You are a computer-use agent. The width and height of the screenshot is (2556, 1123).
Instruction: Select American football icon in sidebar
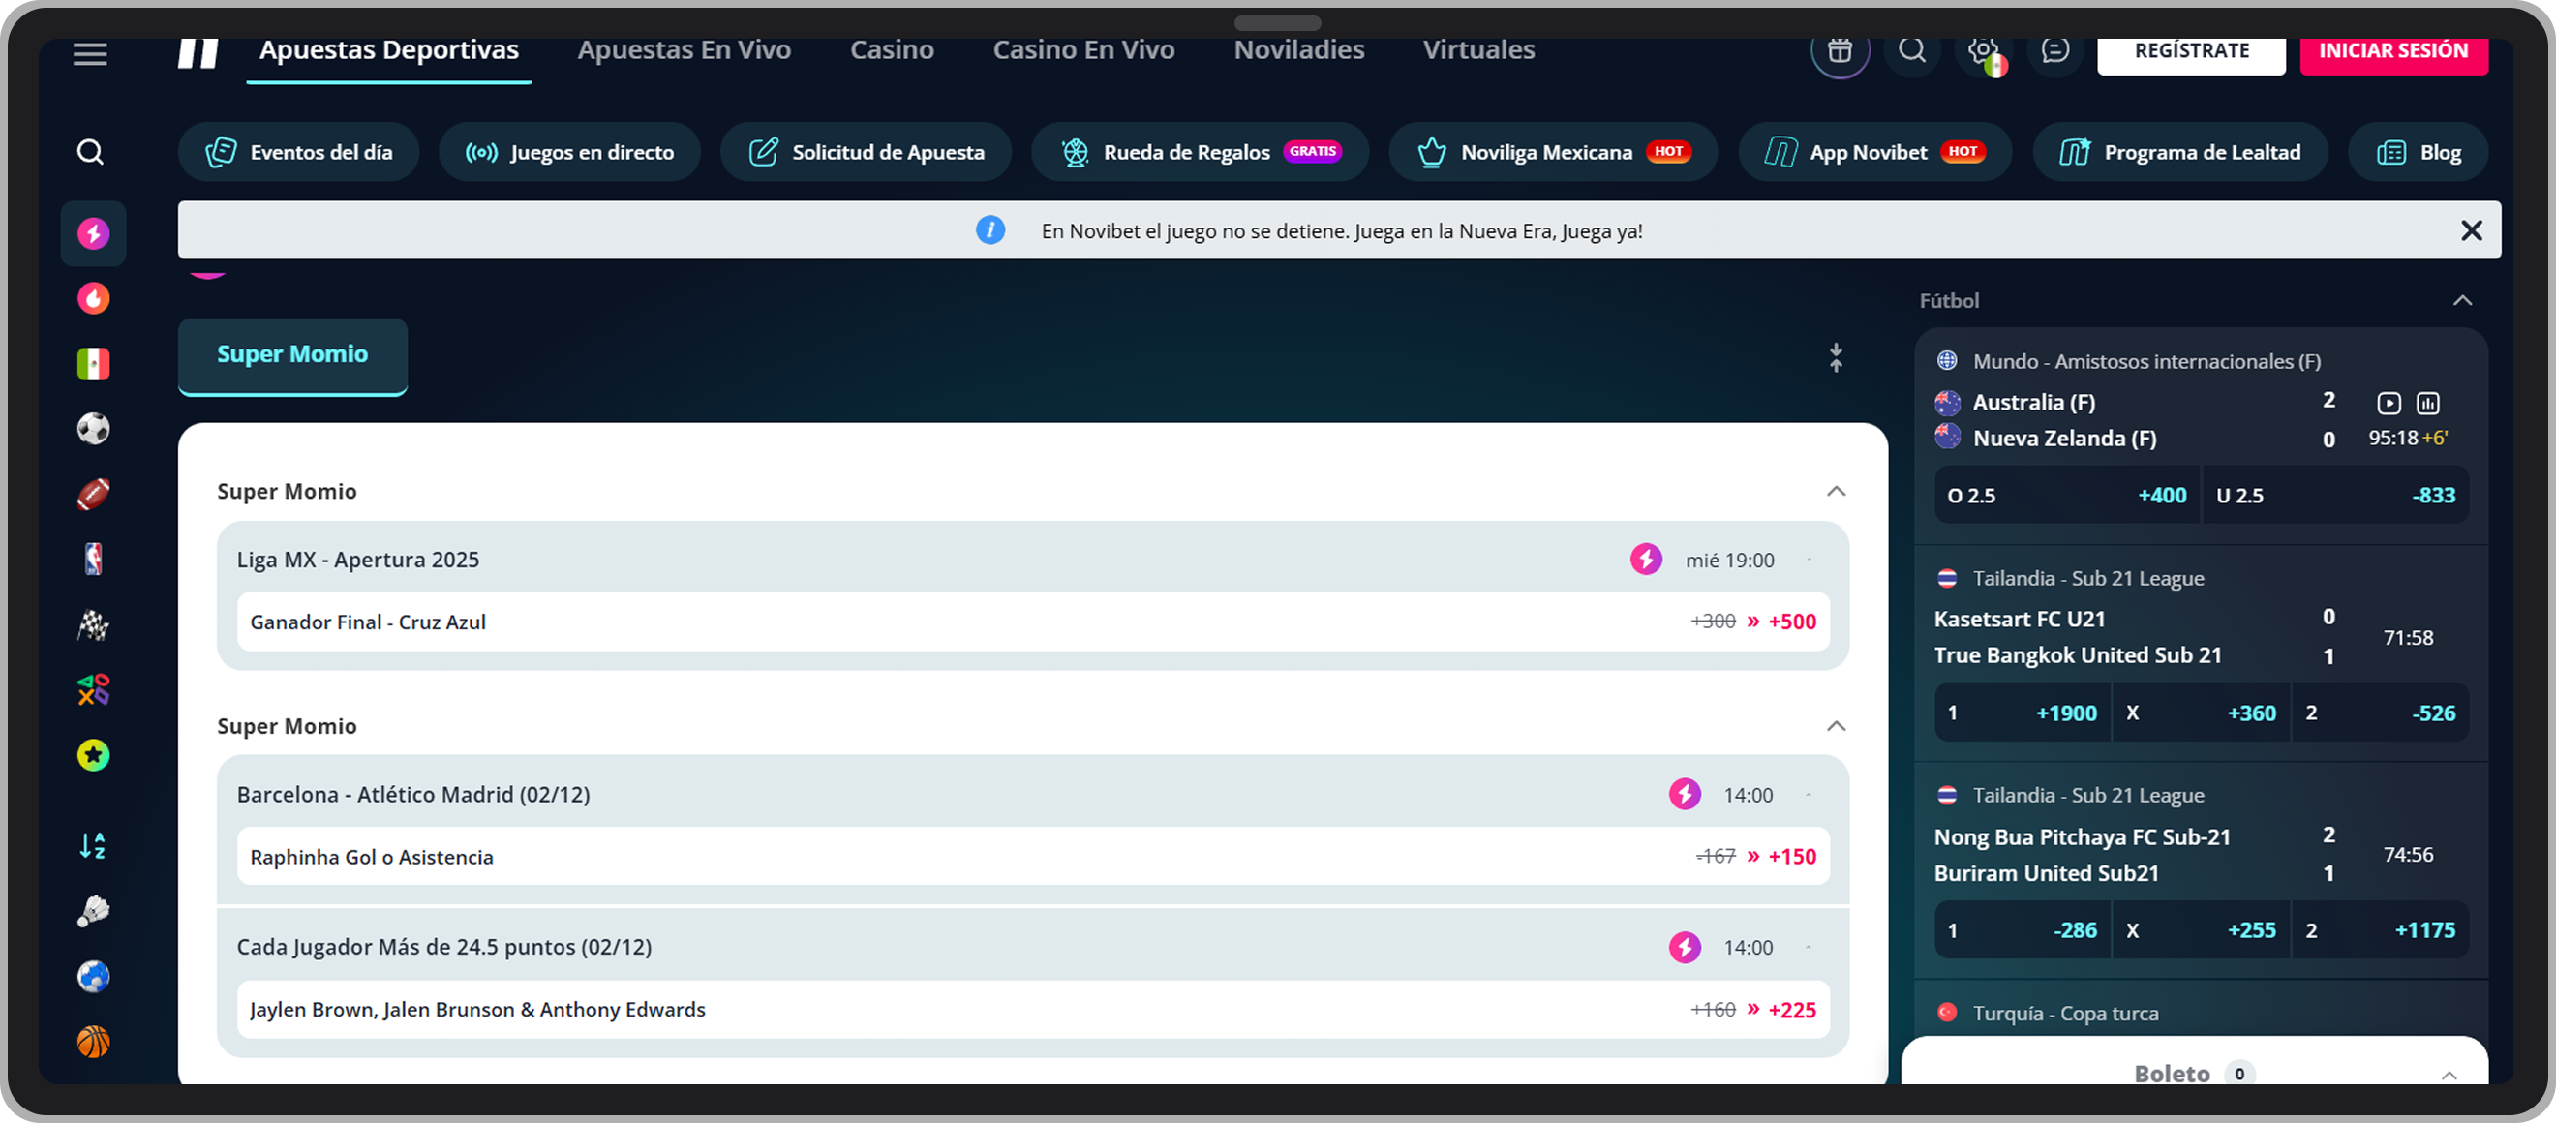pyautogui.click(x=93, y=494)
